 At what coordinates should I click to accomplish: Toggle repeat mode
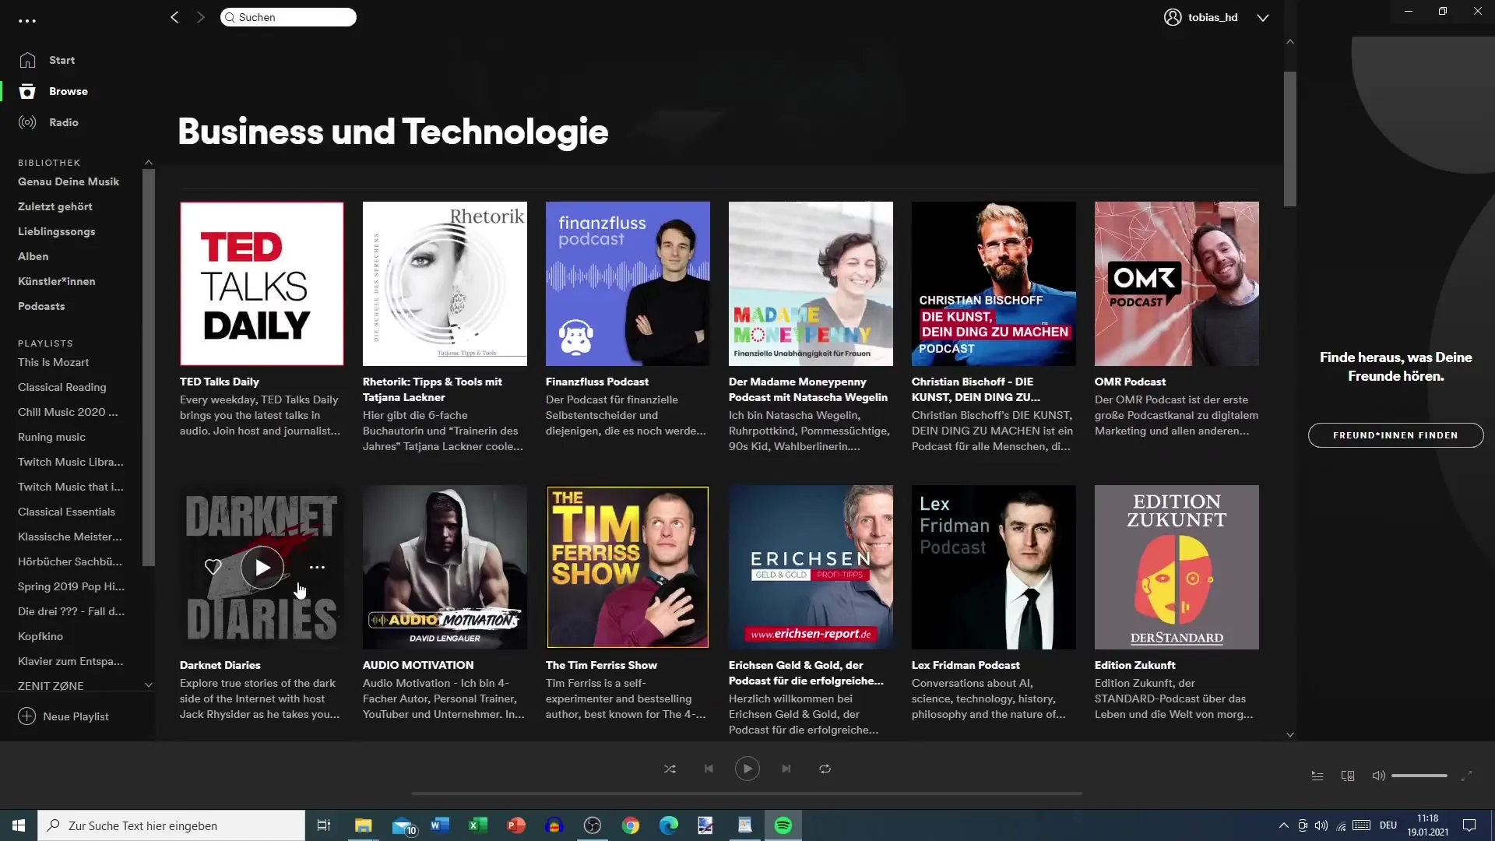(x=825, y=769)
